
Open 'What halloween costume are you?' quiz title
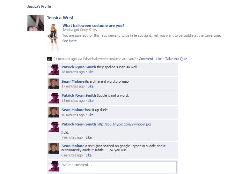[93, 26]
